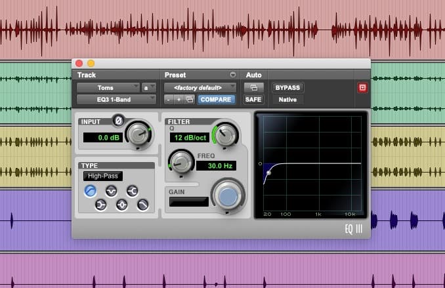
Task: Select the next preset with plus button
Action: 179,100
